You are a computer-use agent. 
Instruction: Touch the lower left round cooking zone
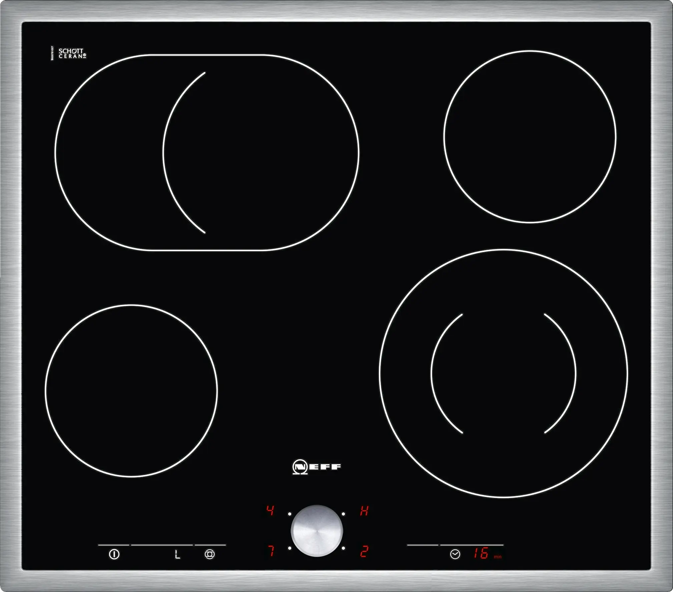click(x=131, y=391)
